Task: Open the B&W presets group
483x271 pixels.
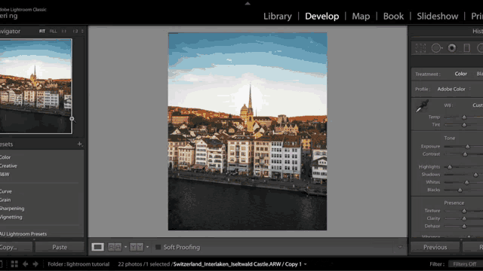Action: (5, 175)
